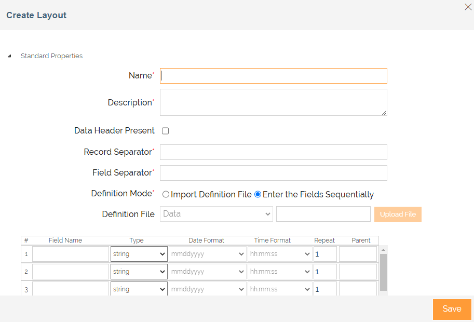Open the Definition File Data dropdown
474x322 pixels.
[x=216, y=214]
